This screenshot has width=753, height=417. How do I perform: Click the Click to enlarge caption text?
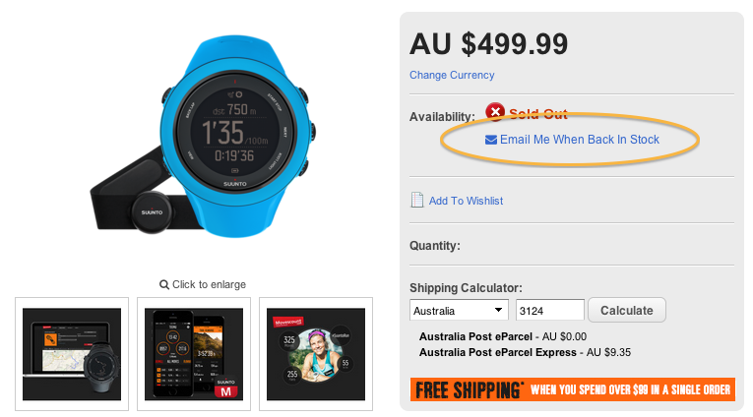point(209,284)
